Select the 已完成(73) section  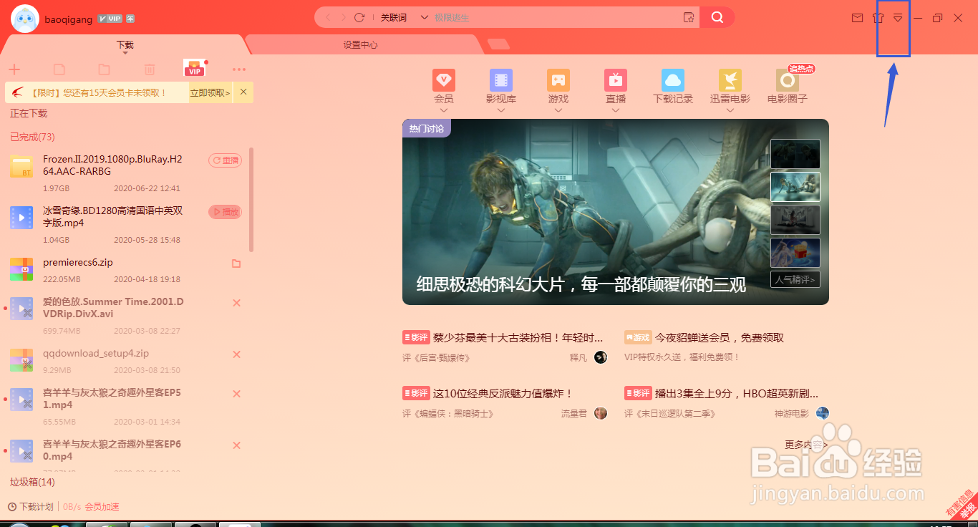[32, 137]
